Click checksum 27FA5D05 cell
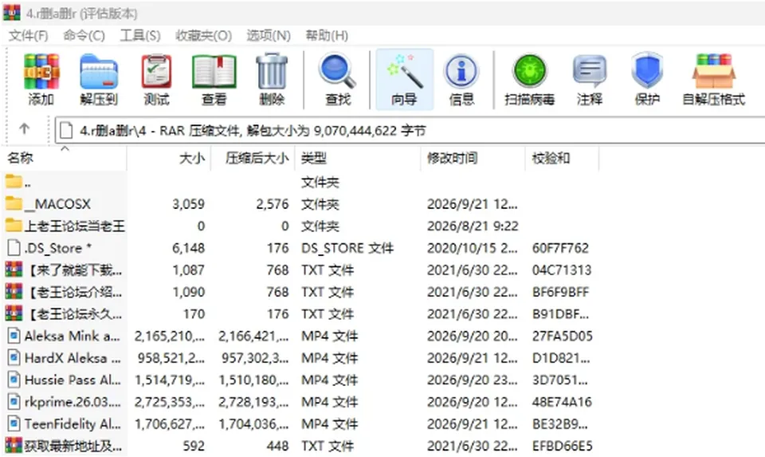This screenshot has width=765, height=457. [562, 336]
